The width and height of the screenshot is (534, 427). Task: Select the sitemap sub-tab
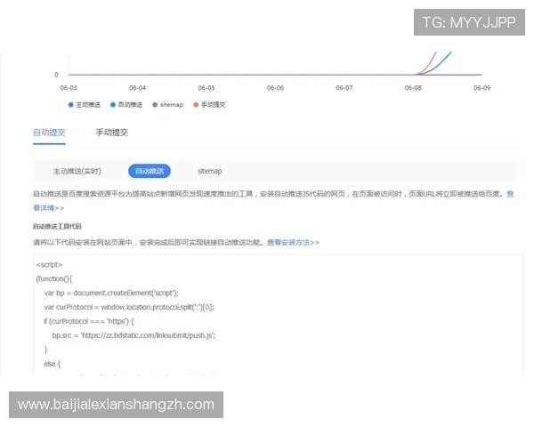click(x=210, y=171)
